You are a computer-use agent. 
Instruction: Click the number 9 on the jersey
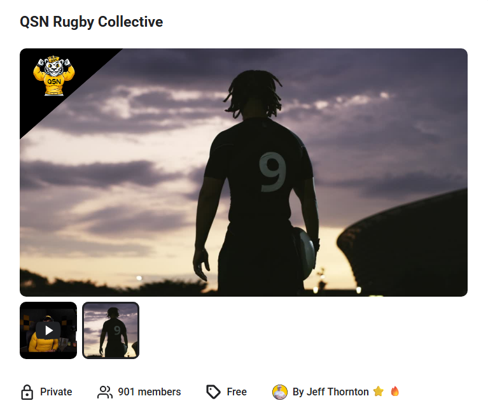[x=273, y=172]
